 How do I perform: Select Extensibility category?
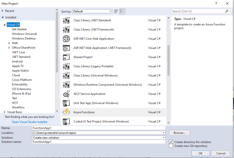[20, 84]
